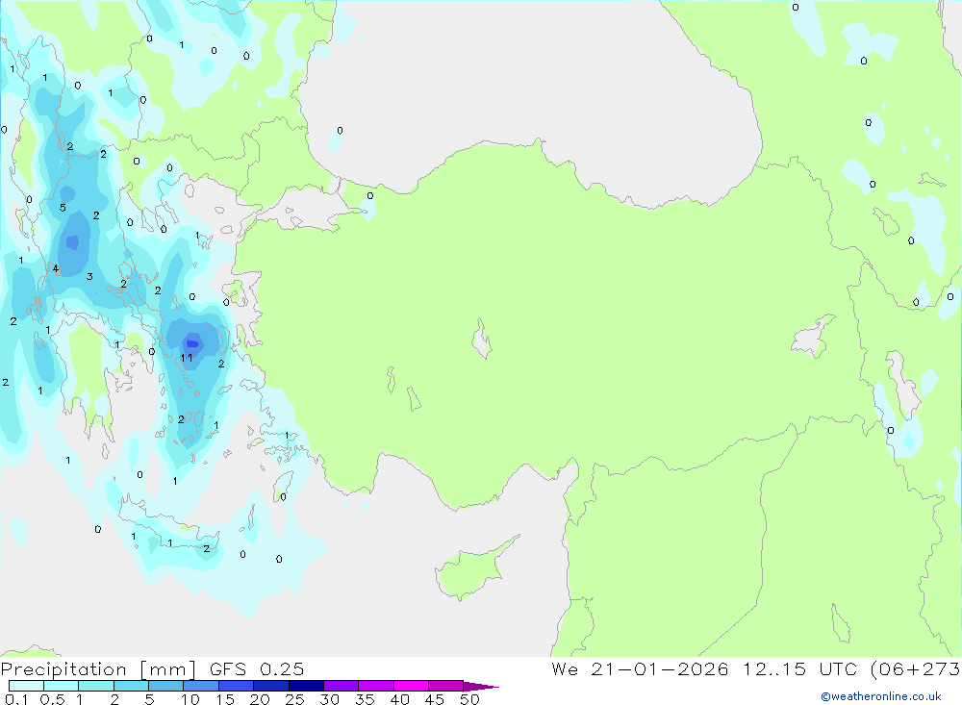
Task: Pick the 40–45 mm magenta legend box
Action: (411, 686)
